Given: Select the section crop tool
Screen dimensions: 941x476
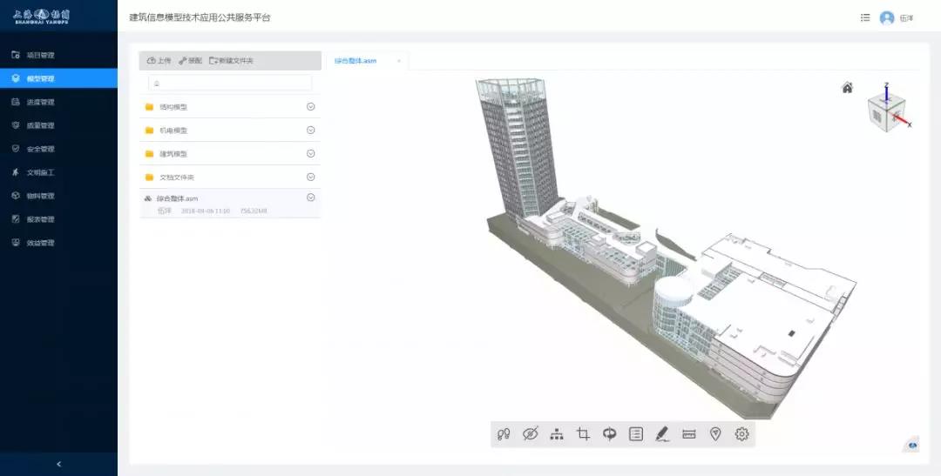Looking at the screenshot, I should pyautogui.click(x=584, y=434).
